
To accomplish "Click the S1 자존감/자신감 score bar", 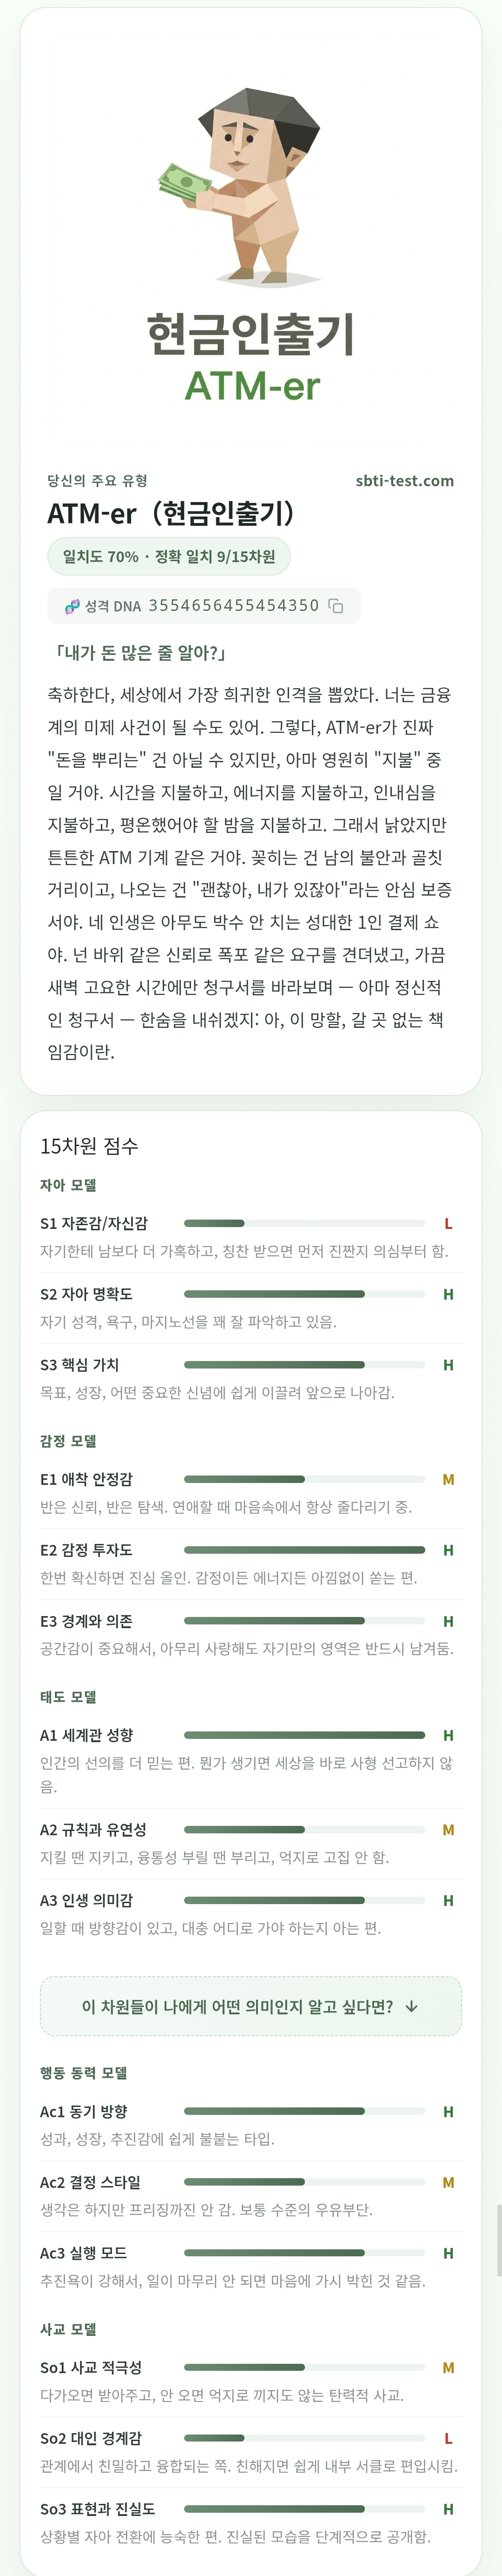I will pos(304,1223).
